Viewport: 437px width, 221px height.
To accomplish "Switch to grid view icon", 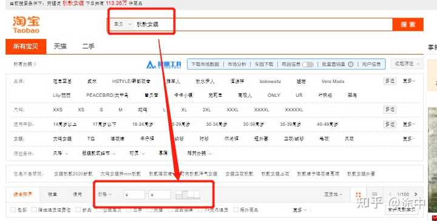I will [x=359, y=194].
